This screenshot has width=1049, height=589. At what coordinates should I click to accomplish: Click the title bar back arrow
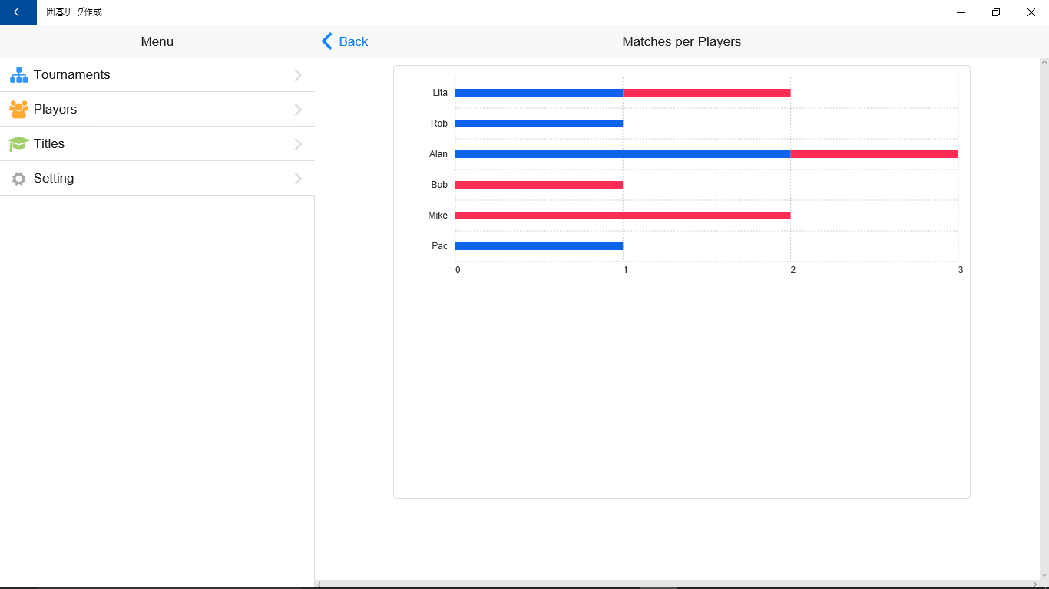coord(18,12)
